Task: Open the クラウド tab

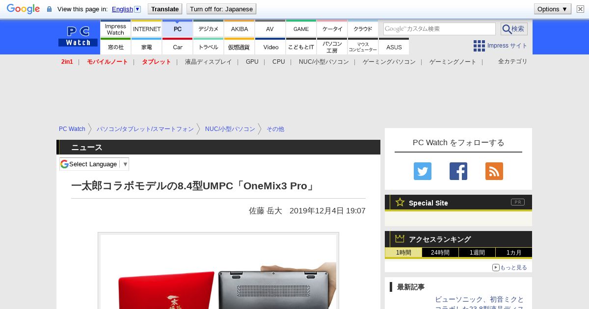Action: coord(363,28)
